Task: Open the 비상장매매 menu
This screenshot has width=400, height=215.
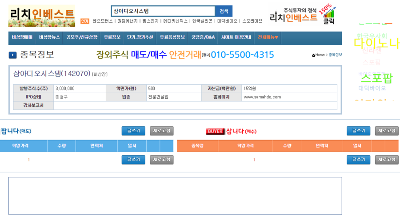Action: click(x=22, y=37)
